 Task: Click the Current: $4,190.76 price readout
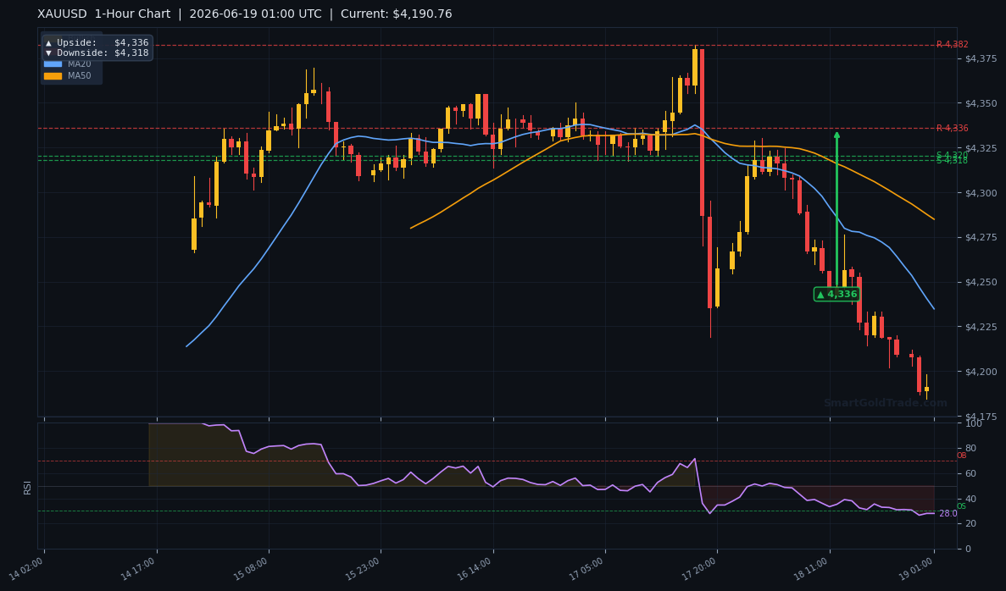[x=396, y=14]
